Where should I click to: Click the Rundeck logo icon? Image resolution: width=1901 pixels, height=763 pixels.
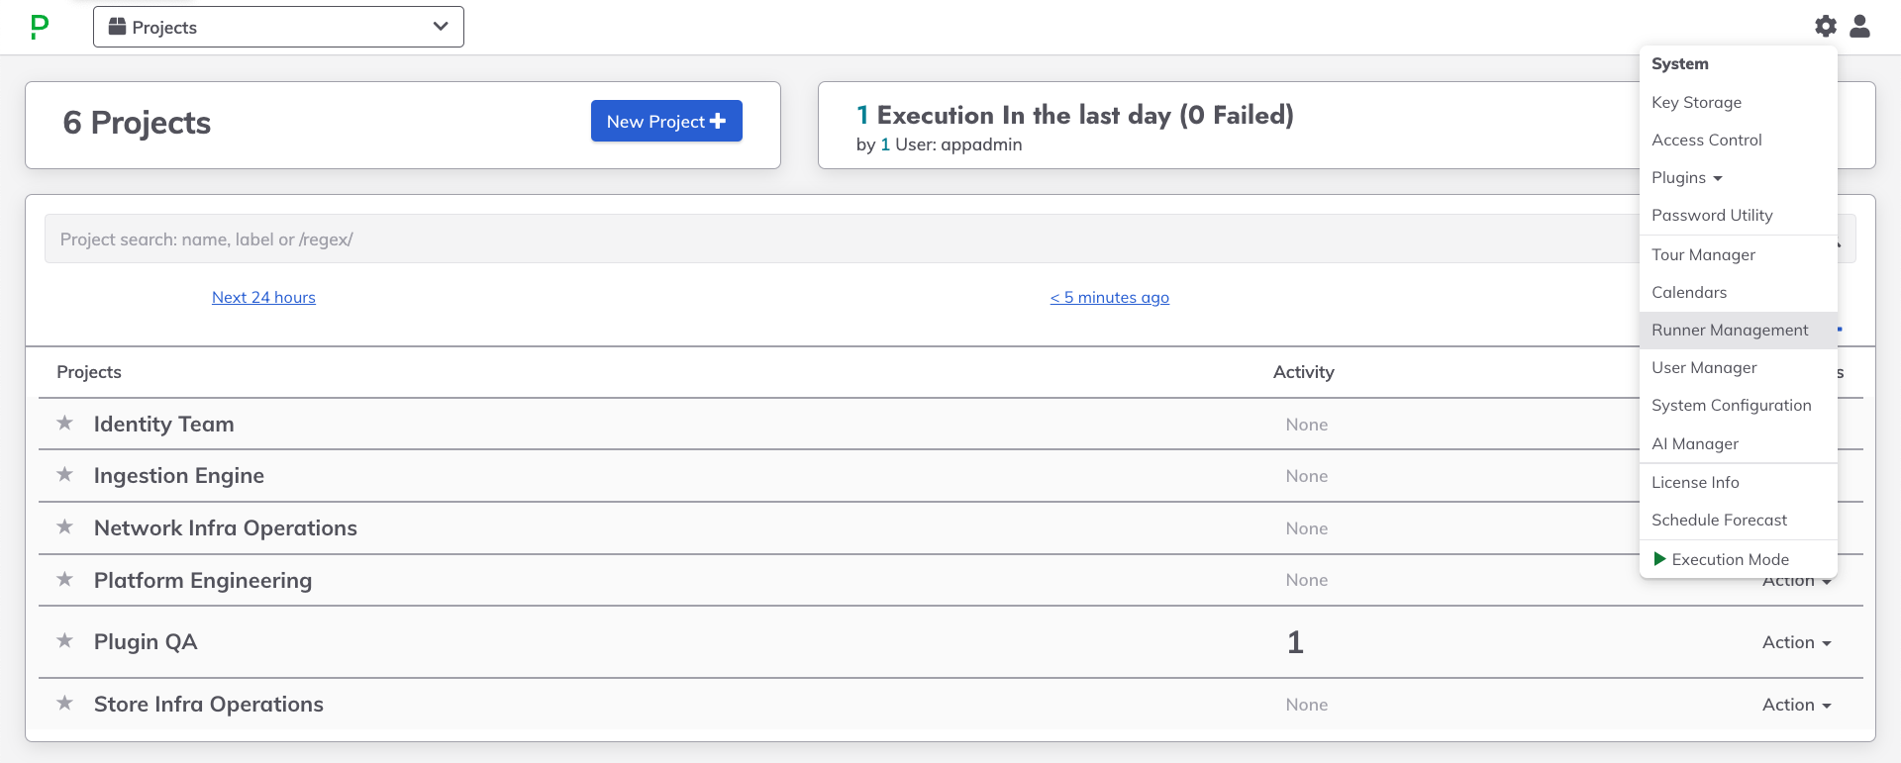(40, 27)
